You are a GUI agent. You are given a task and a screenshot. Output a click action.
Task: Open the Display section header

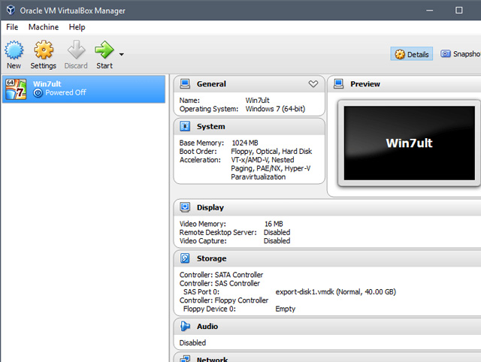coord(210,207)
